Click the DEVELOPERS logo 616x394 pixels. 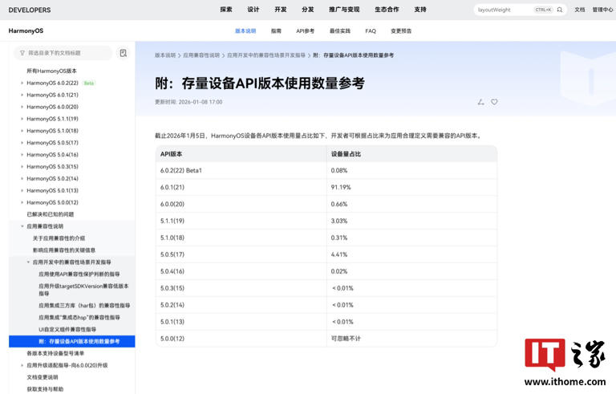pos(30,10)
